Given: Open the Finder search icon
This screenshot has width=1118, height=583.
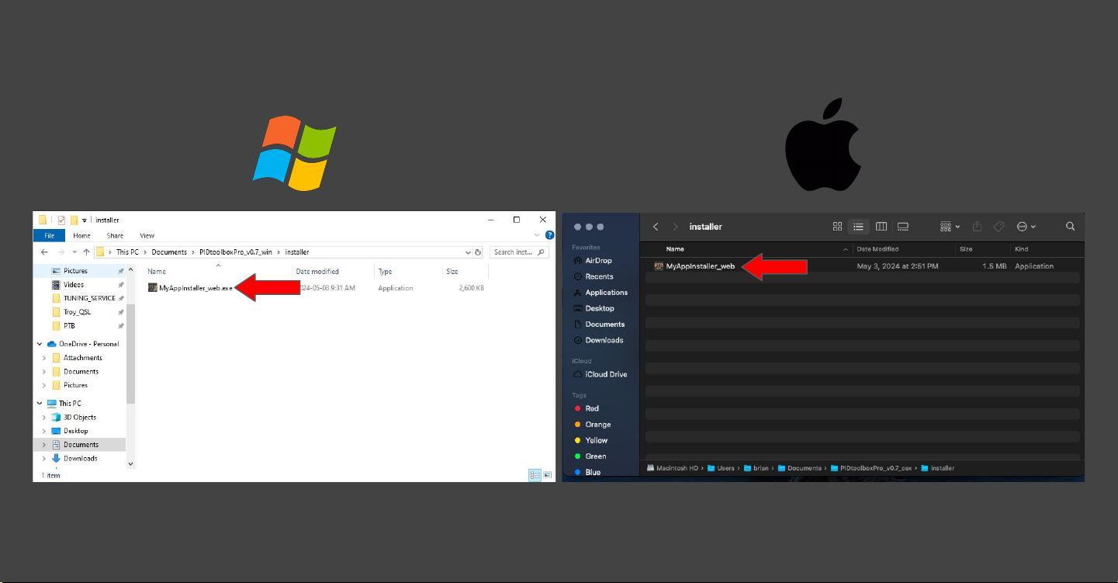Looking at the screenshot, I should (1070, 226).
